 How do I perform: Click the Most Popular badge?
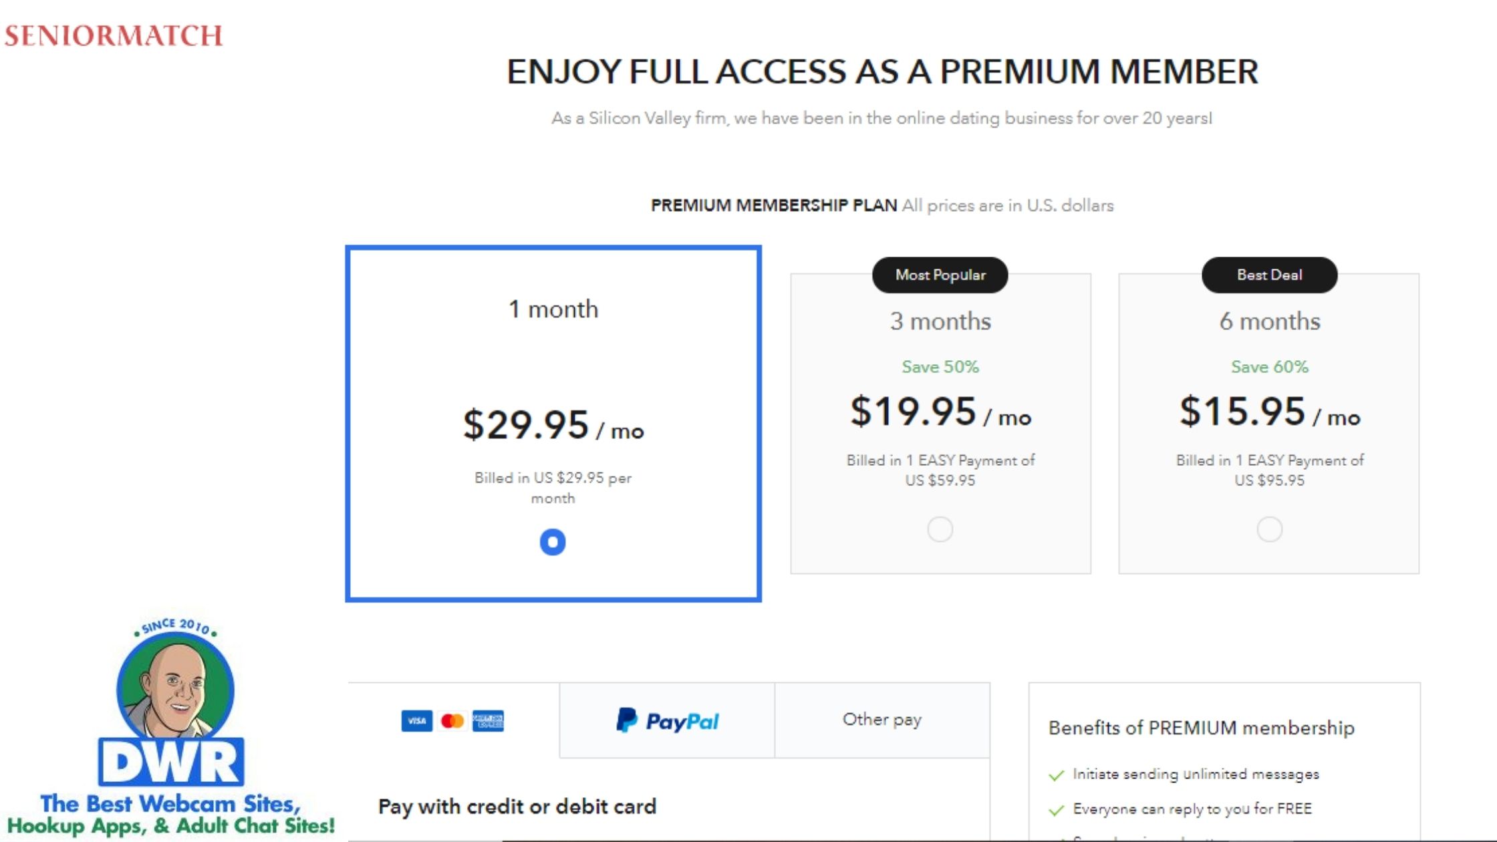(x=940, y=275)
